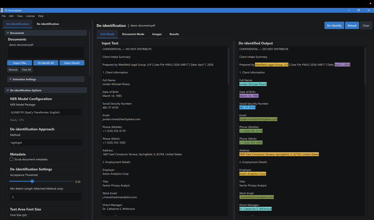Image resolution: width=374 pixels, height=220 pixels.
Task: Click the De-identified Output pane scrollbar
Action: [x=365, y=66]
